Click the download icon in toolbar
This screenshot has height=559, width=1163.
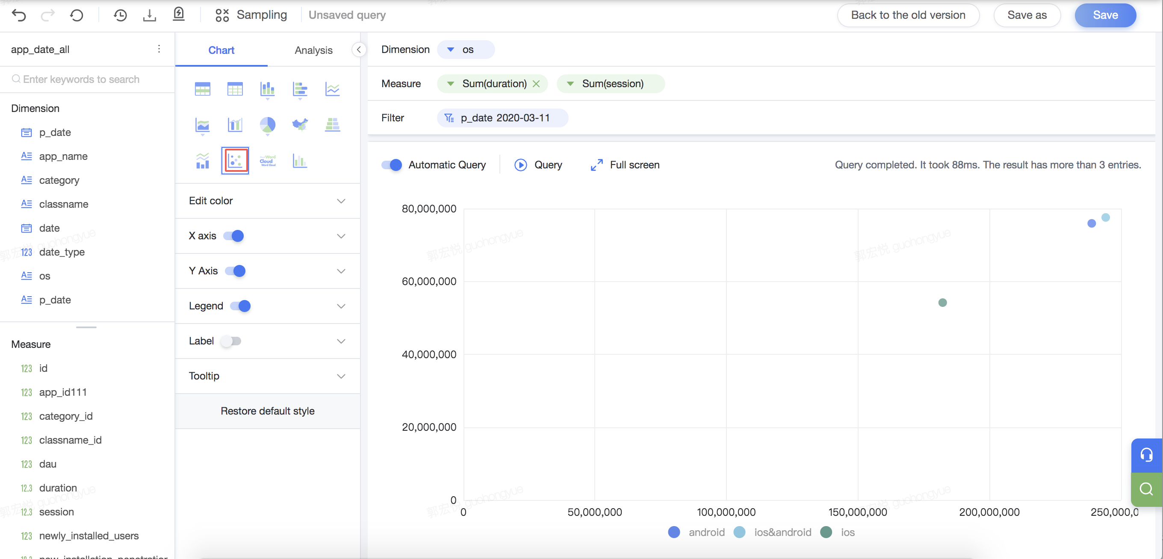coord(150,15)
